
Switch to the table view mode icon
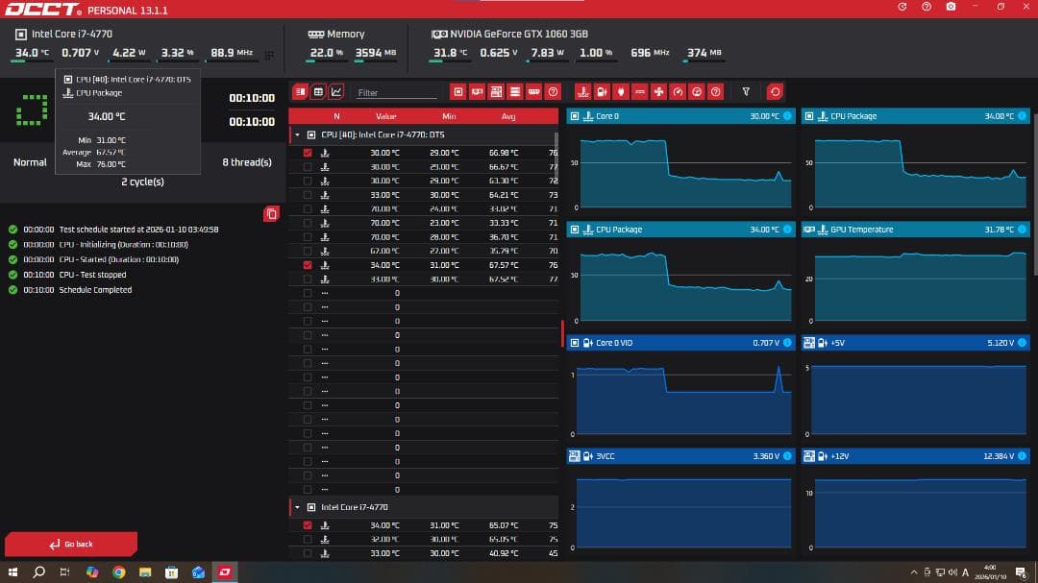click(x=318, y=92)
